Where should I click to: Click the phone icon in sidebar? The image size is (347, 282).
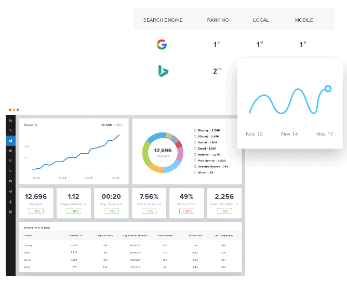click(10, 171)
